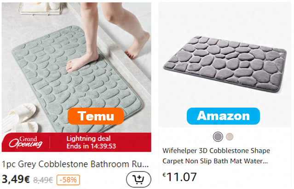Click the 3,49€ sale price
The image size is (294, 189).
point(16,179)
